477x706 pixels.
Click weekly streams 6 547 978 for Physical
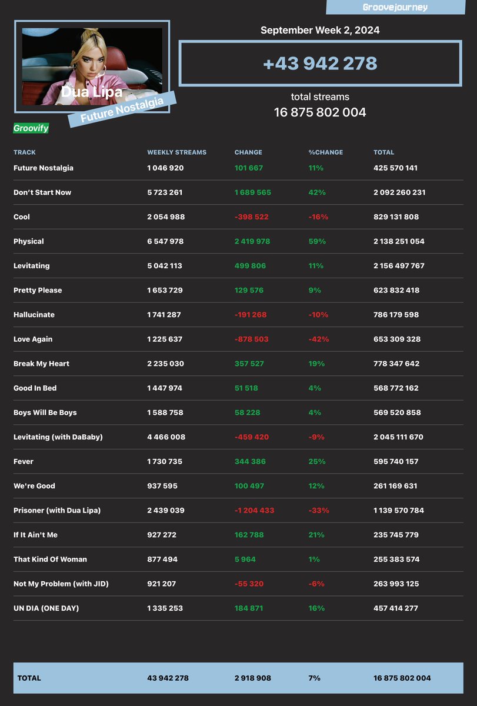[x=166, y=241]
